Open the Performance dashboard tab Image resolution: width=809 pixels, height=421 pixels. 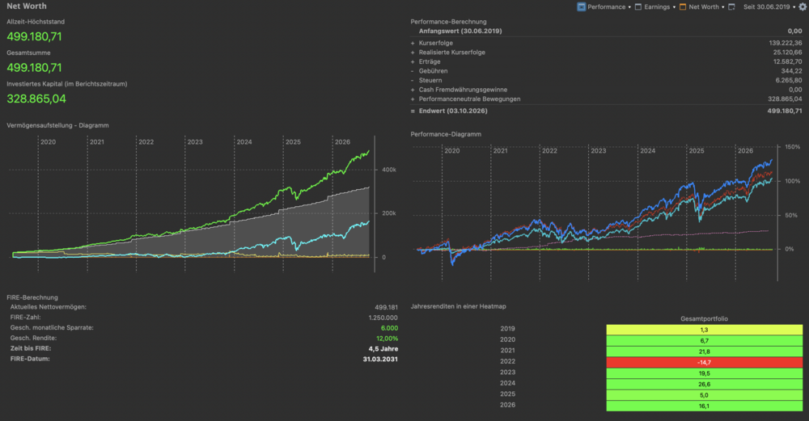601,6
